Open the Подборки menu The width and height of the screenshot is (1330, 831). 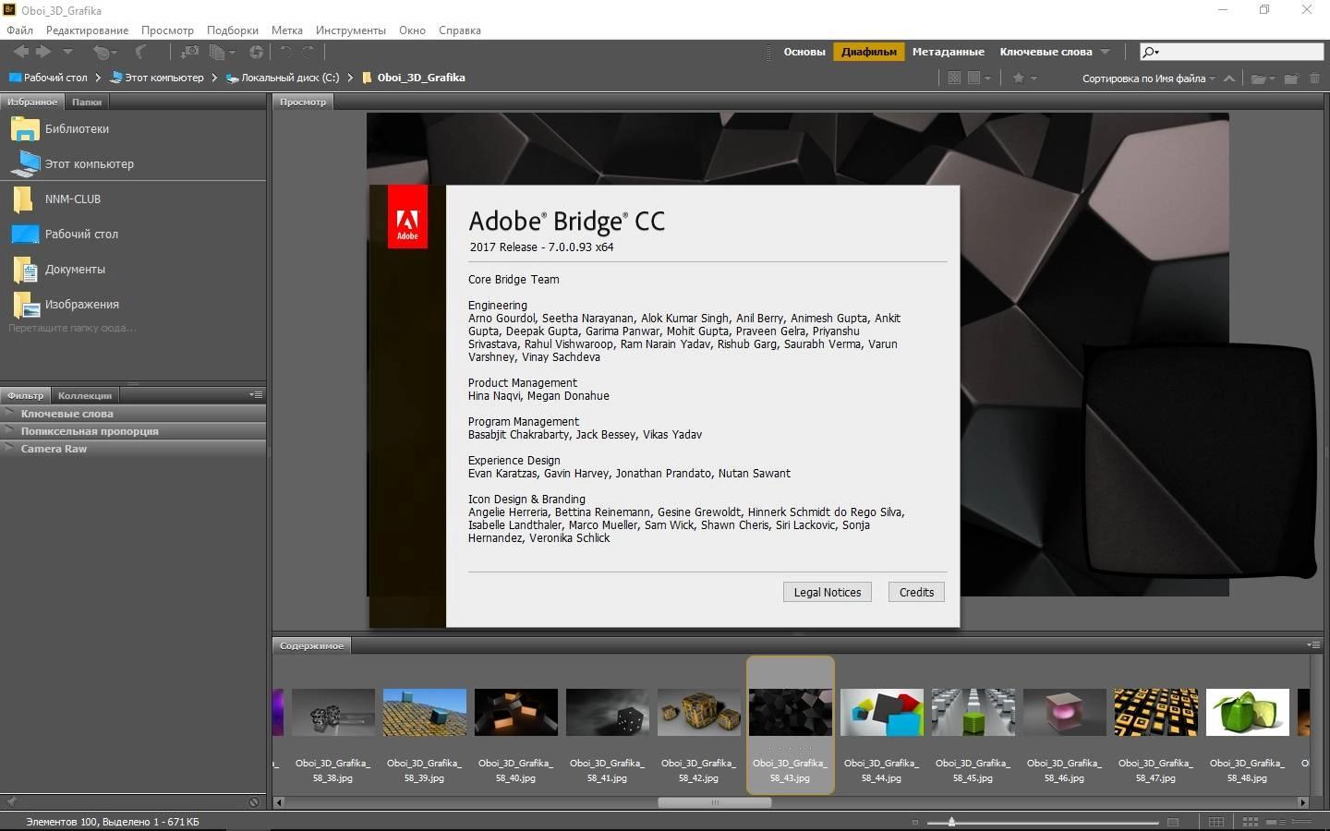233,30
